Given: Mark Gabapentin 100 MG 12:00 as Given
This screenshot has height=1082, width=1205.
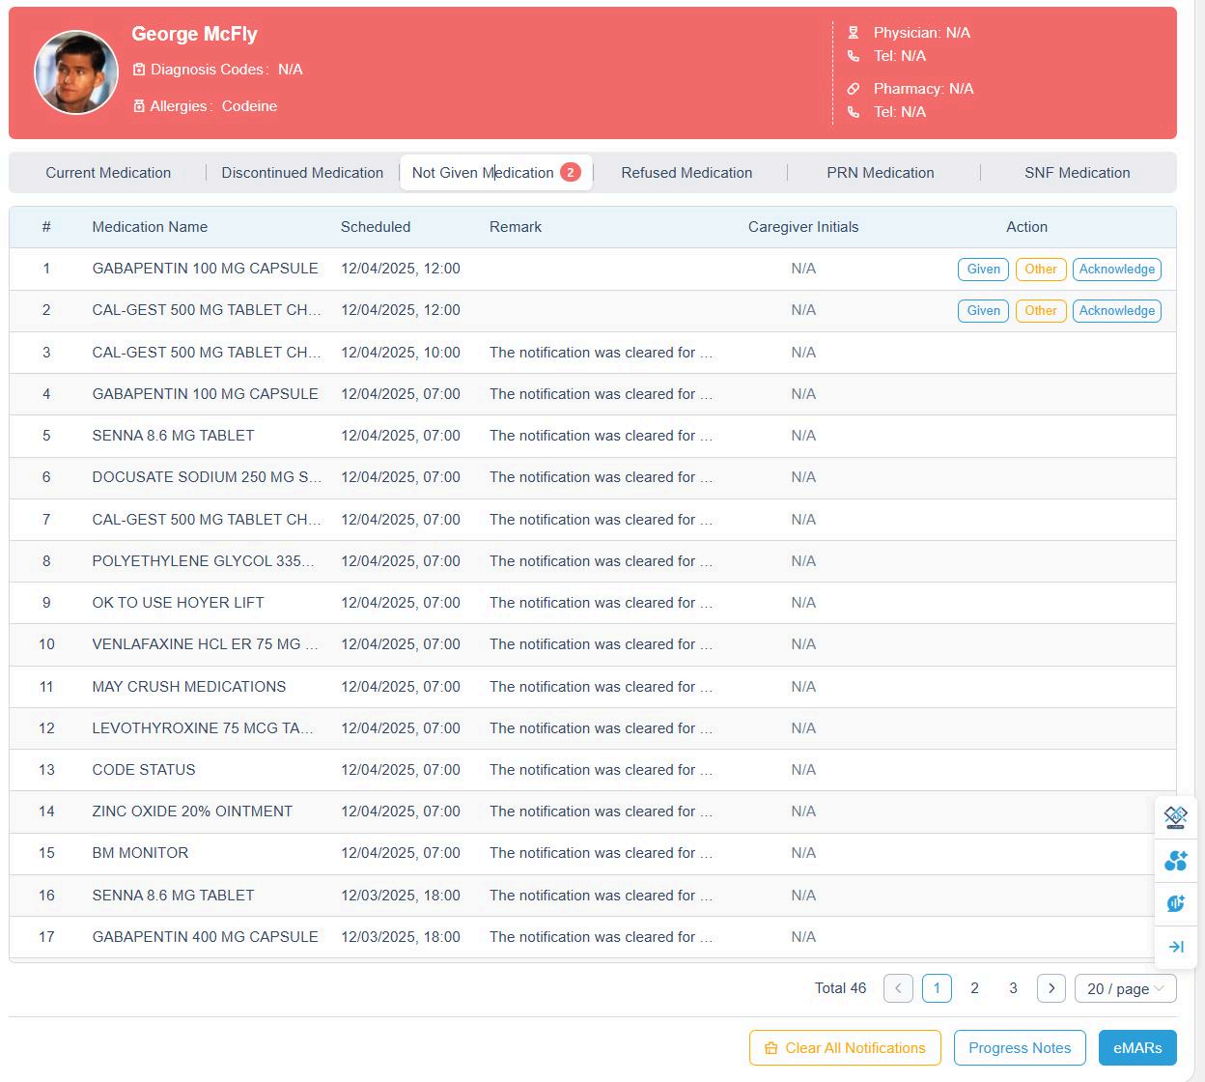Looking at the screenshot, I should [983, 270].
